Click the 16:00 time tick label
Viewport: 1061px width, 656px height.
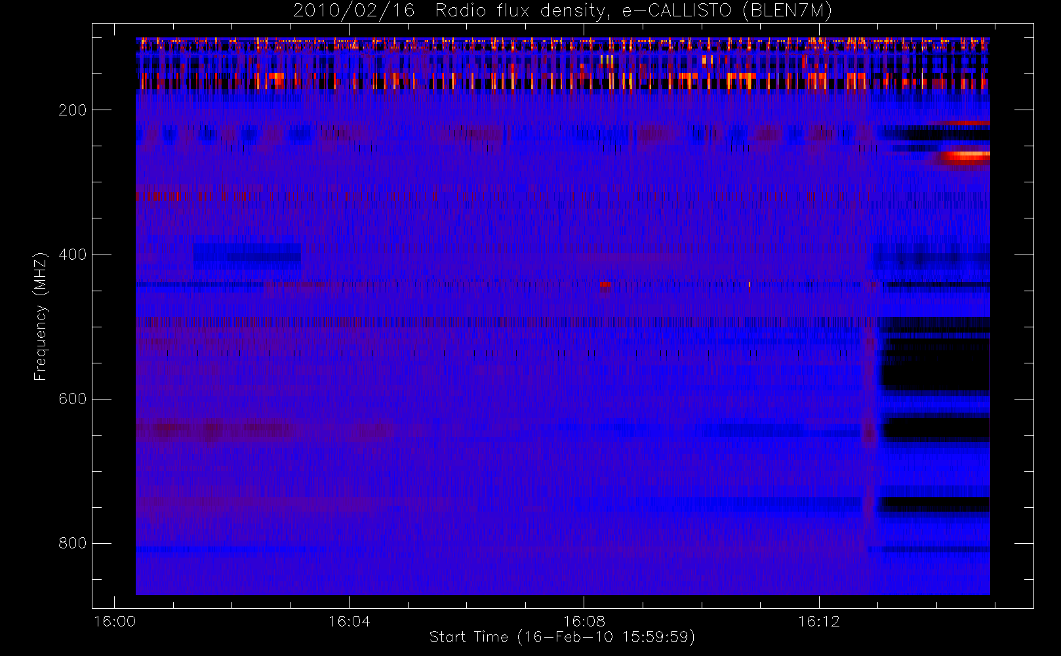[115, 621]
